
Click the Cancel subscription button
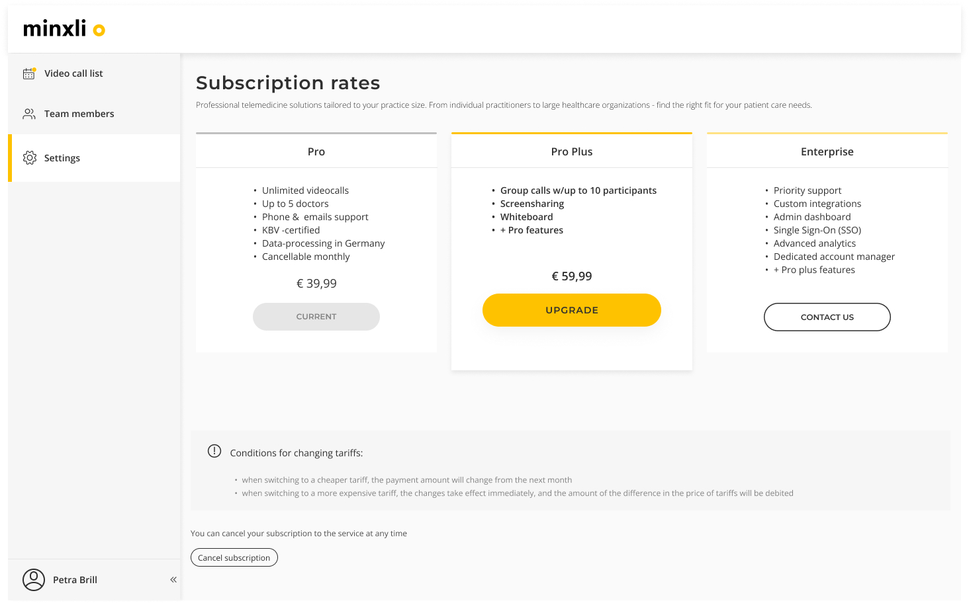pos(234,557)
